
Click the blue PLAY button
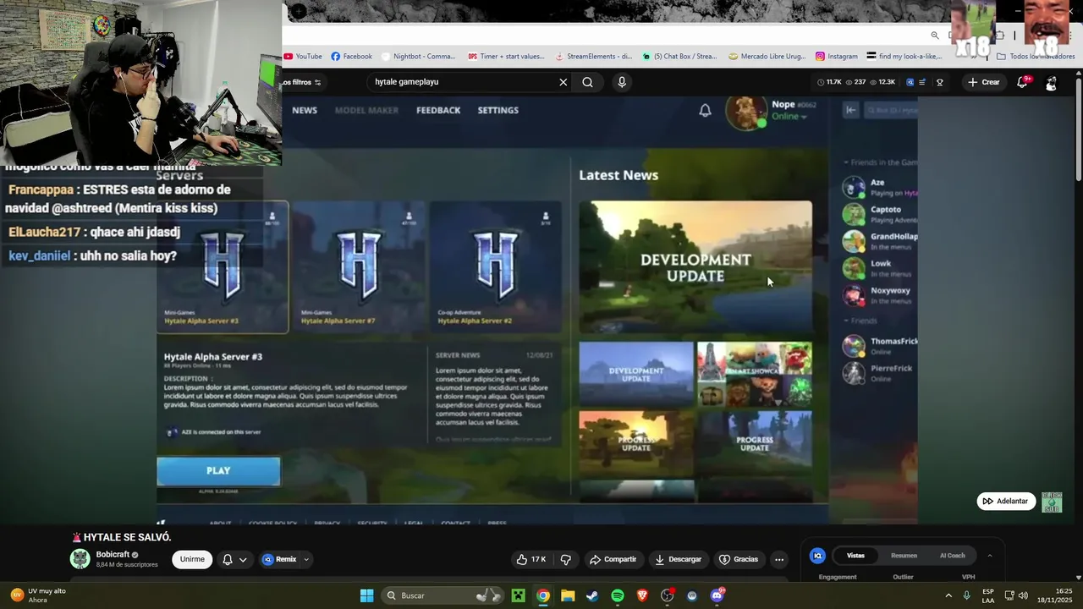(218, 471)
